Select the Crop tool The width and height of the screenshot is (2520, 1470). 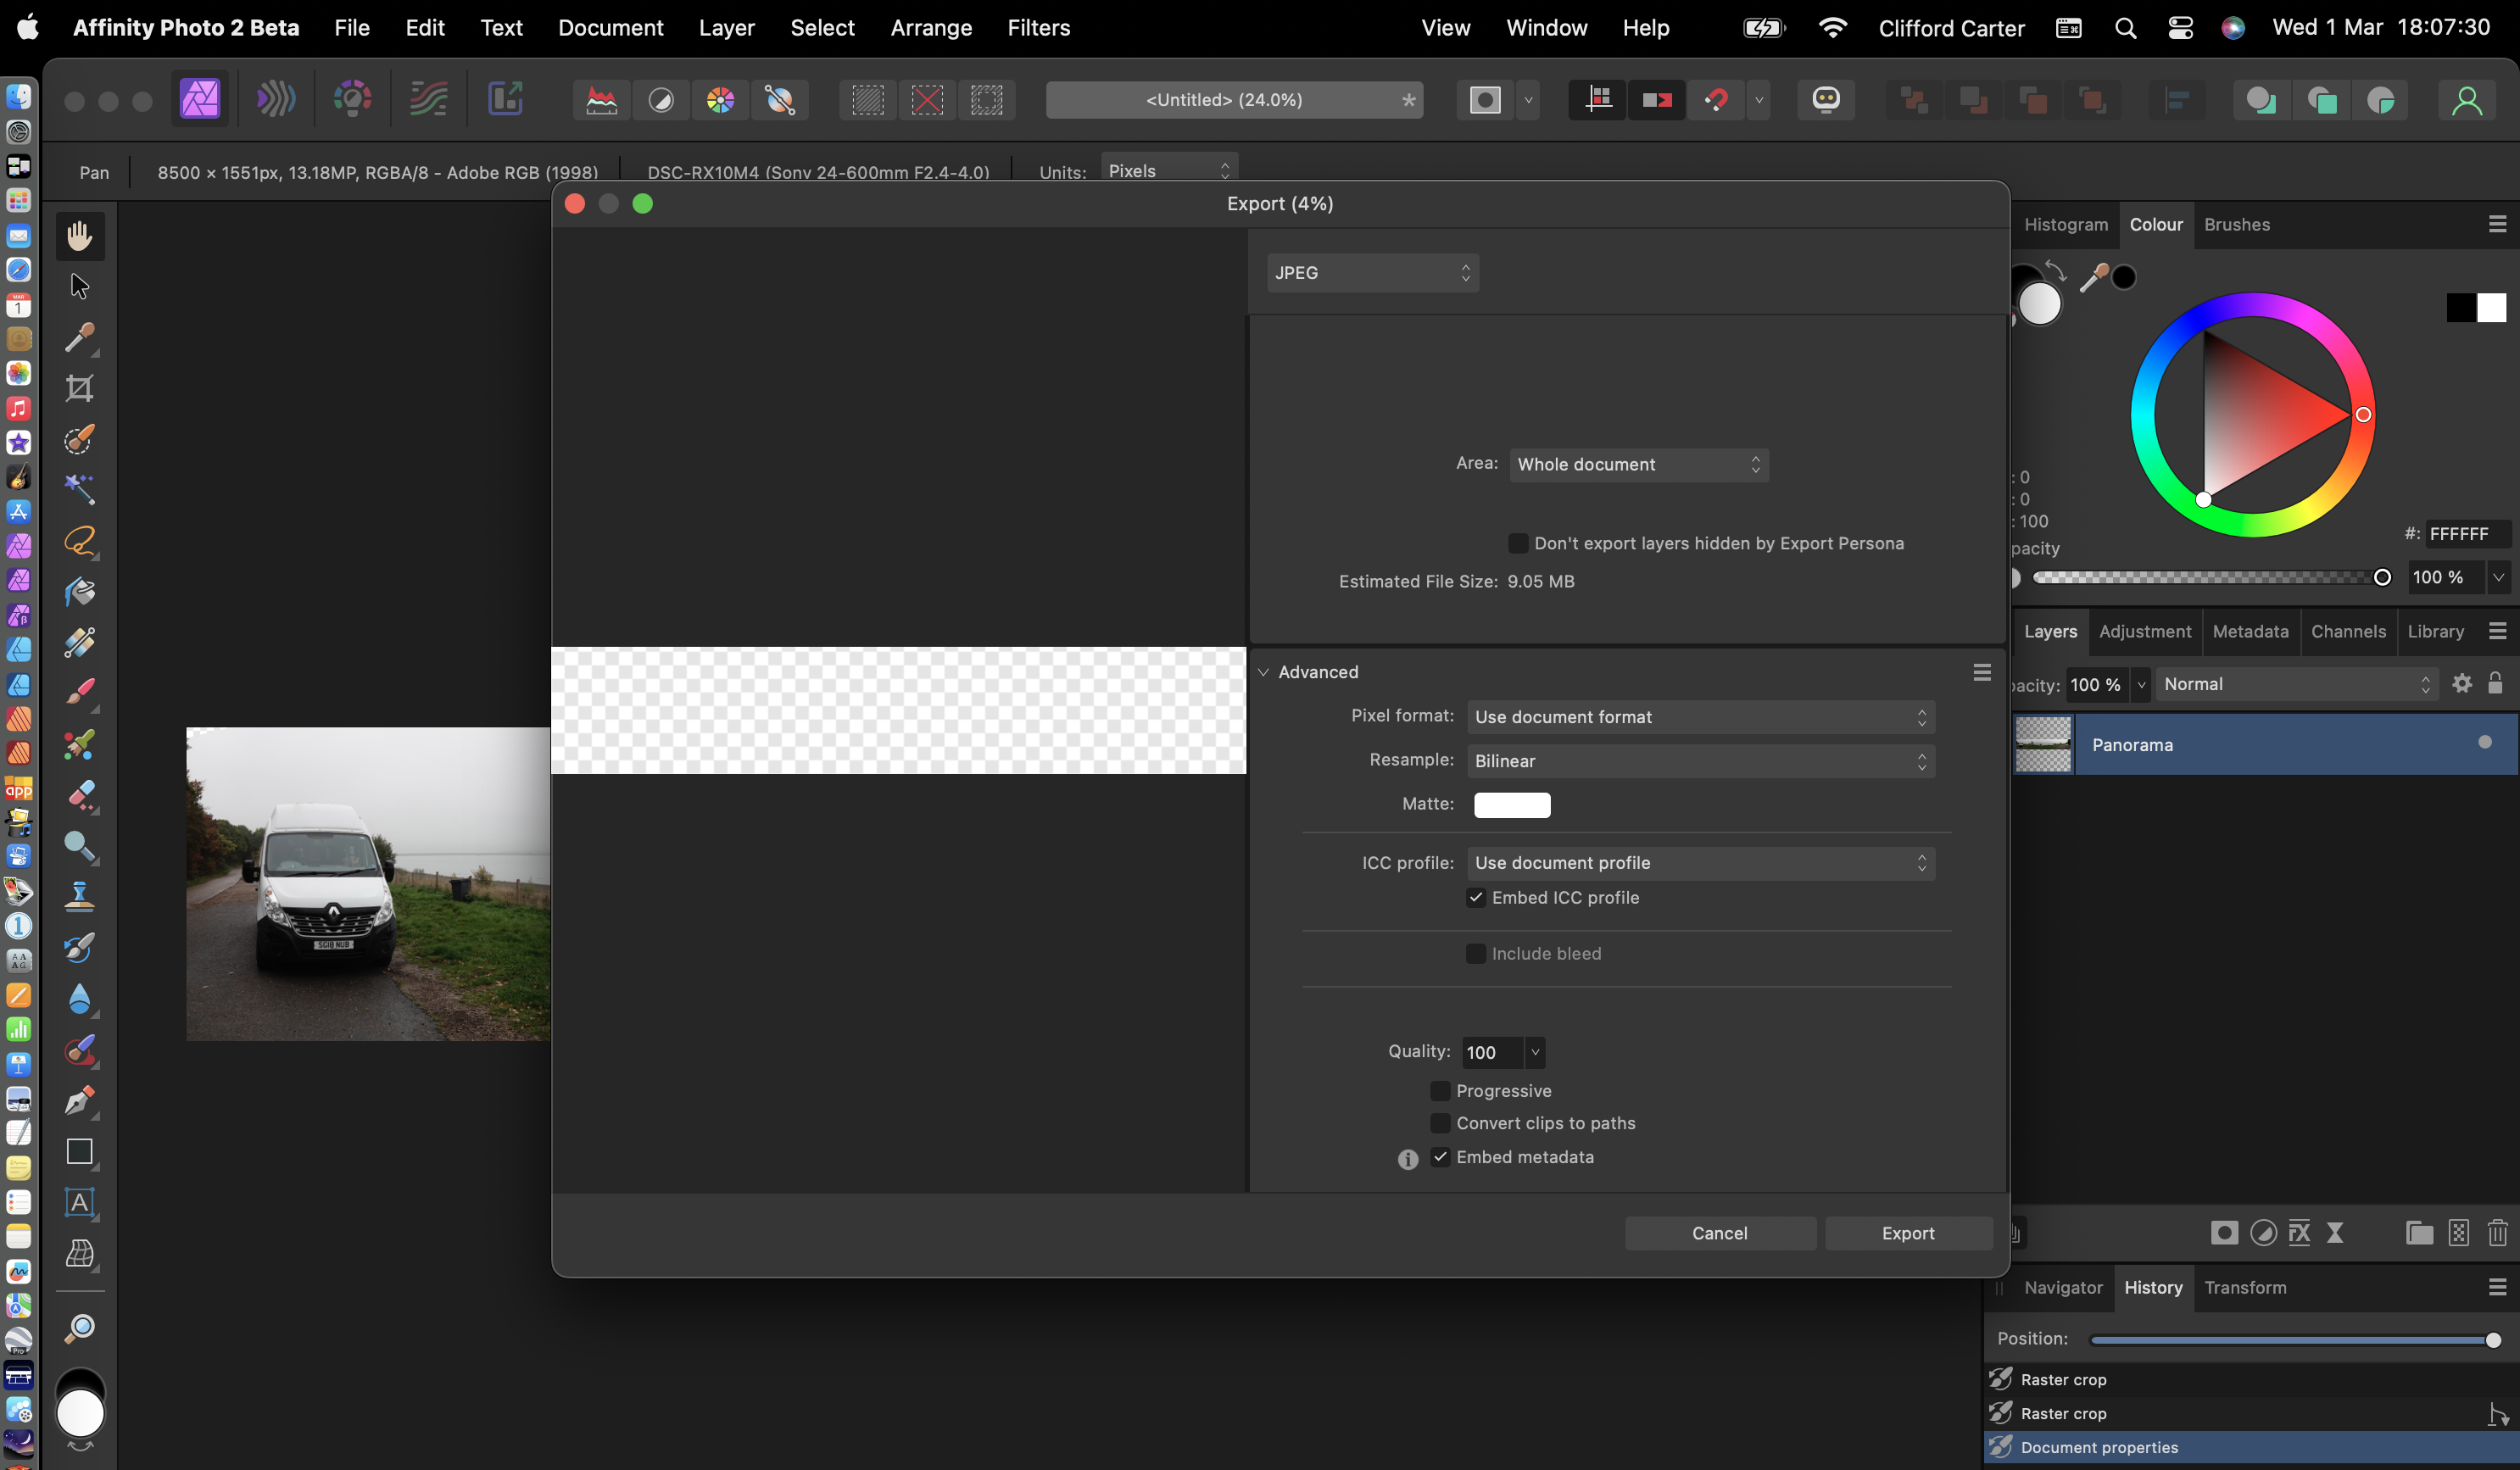(79, 388)
